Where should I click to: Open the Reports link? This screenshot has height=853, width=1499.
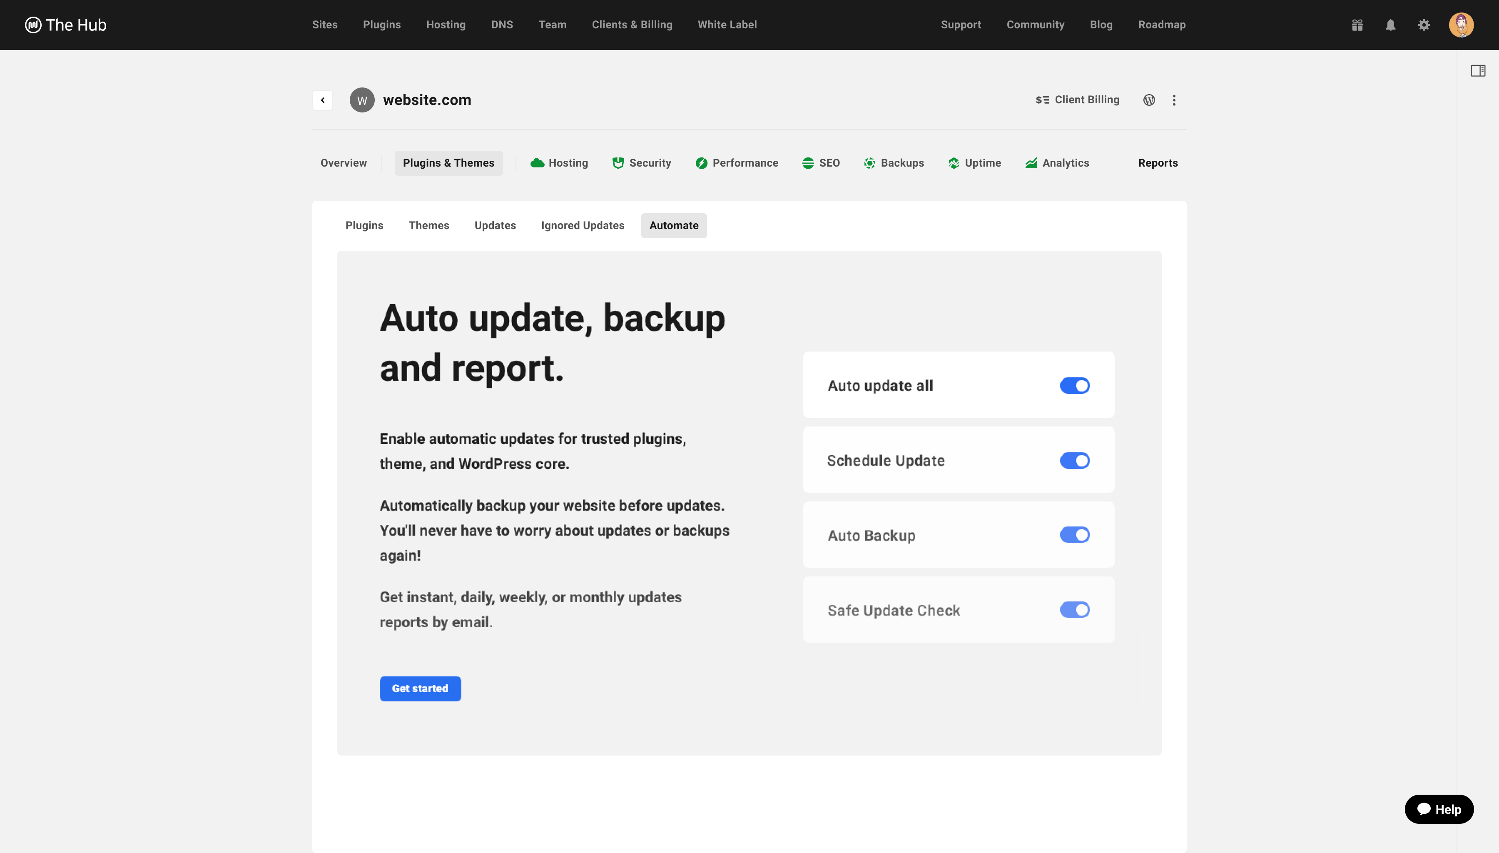point(1158,163)
